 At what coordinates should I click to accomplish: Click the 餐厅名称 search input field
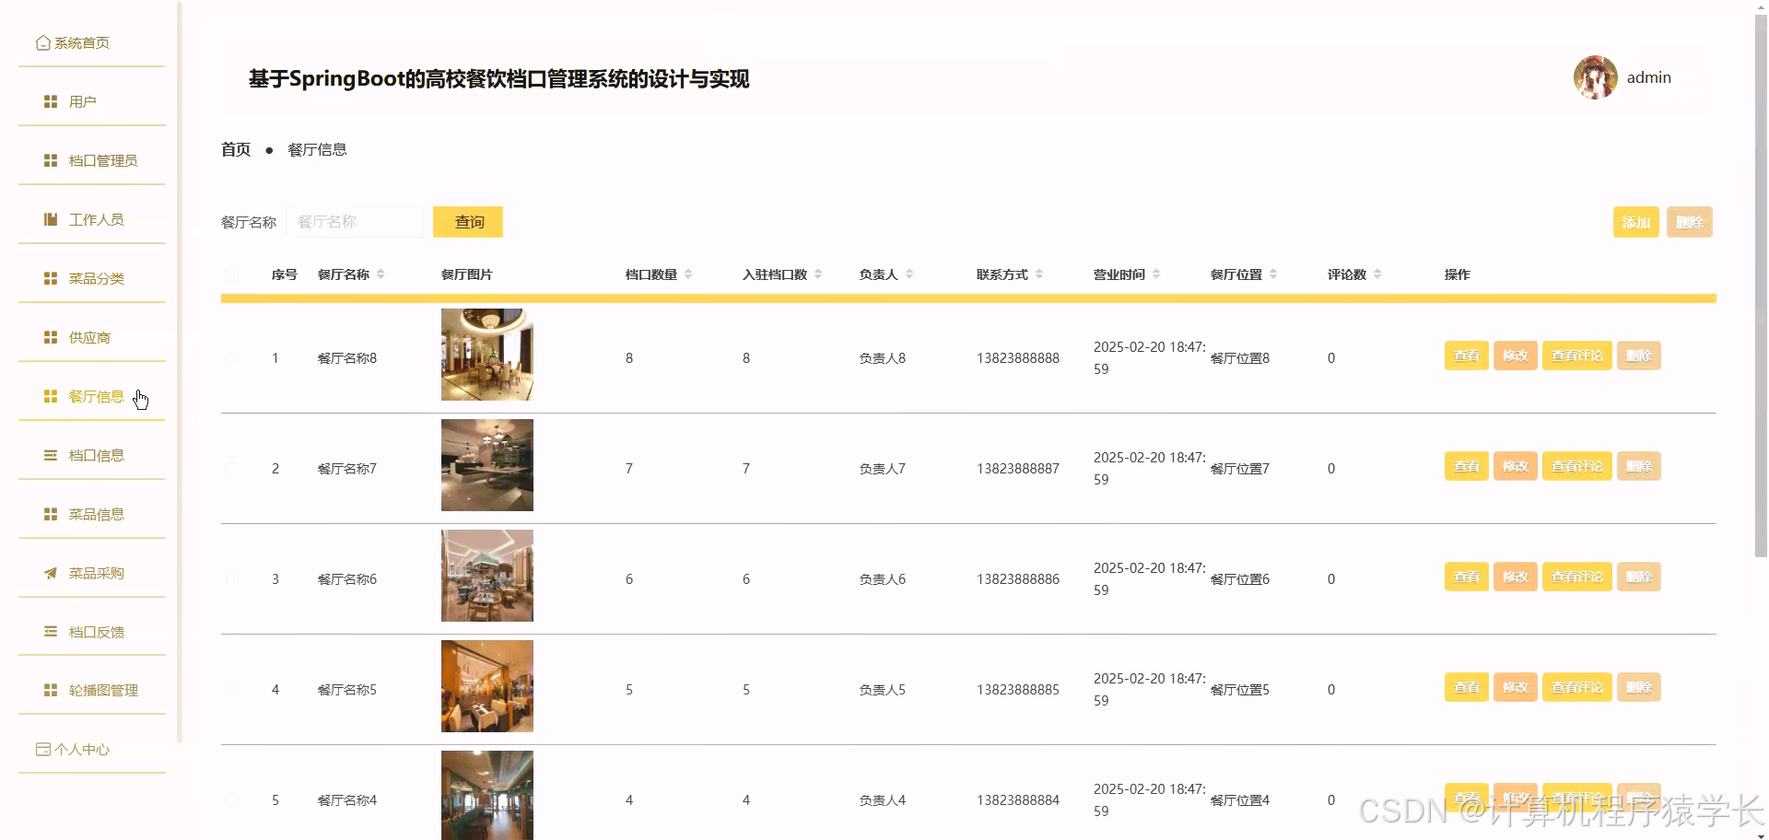(x=355, y=221)
